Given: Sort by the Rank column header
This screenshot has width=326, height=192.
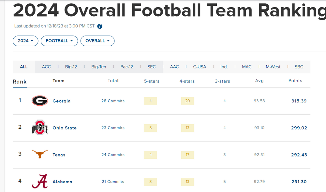Looking at the screenshot, I should 20,81.
